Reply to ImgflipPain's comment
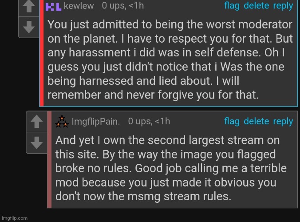 [283, 121]
